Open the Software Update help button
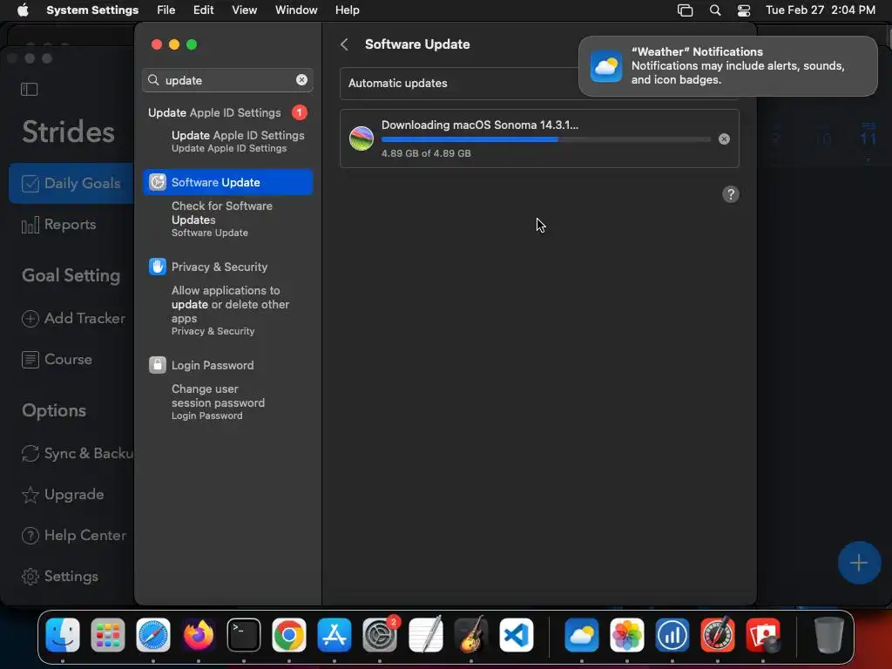 pos(731,194)
